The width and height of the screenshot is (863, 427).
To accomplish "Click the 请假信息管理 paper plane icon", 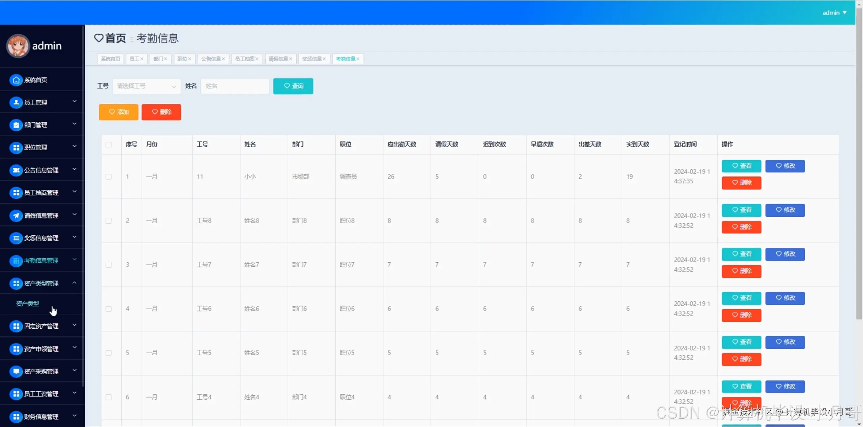I will (x=16, y=215).
